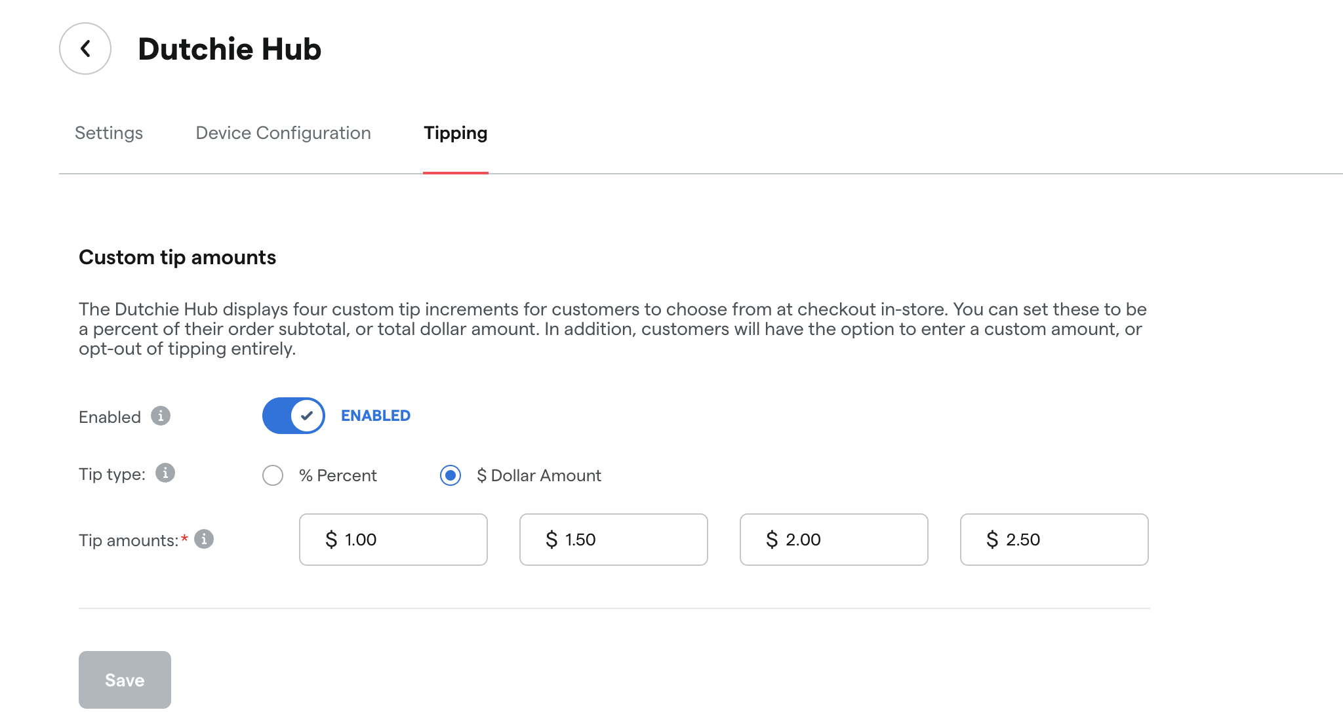The height and width of the screenshot is (712, 1343).
Task: Open the info tooltip beside Enabled
Action: (x=161, y=416)
